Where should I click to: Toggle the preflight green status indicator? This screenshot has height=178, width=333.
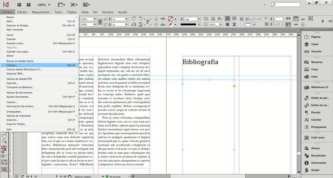click(107, 176)
